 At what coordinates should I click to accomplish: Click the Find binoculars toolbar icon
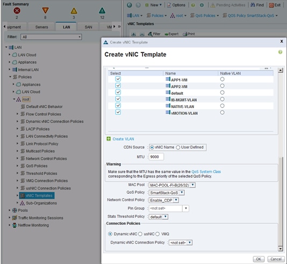tap(253, 5)
